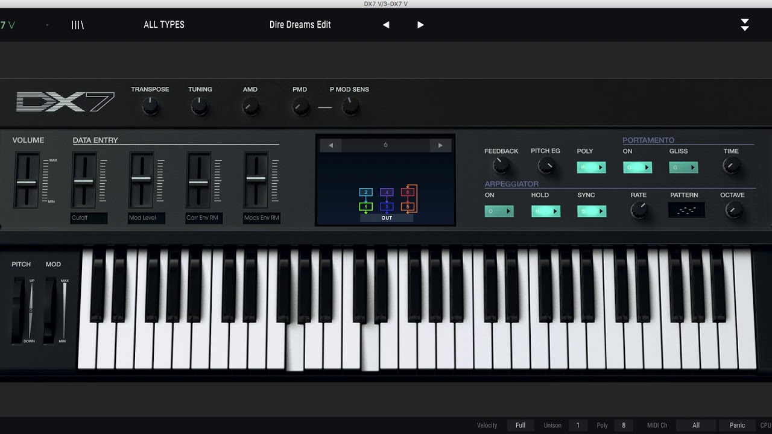Open the Cutoff slider assignment label
The width and height of the screenshot is (772, 434).
point(89,218)
